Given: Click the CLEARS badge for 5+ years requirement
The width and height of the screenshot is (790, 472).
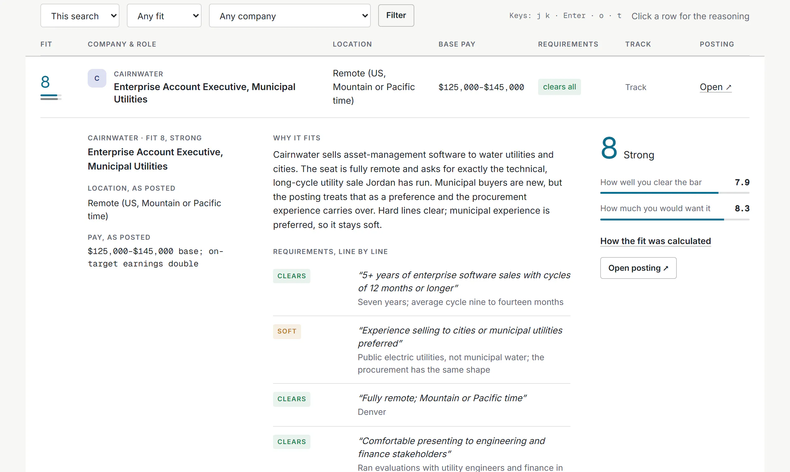Looking at the screenshot, I should pyautogui.click(x=291, y=276).
